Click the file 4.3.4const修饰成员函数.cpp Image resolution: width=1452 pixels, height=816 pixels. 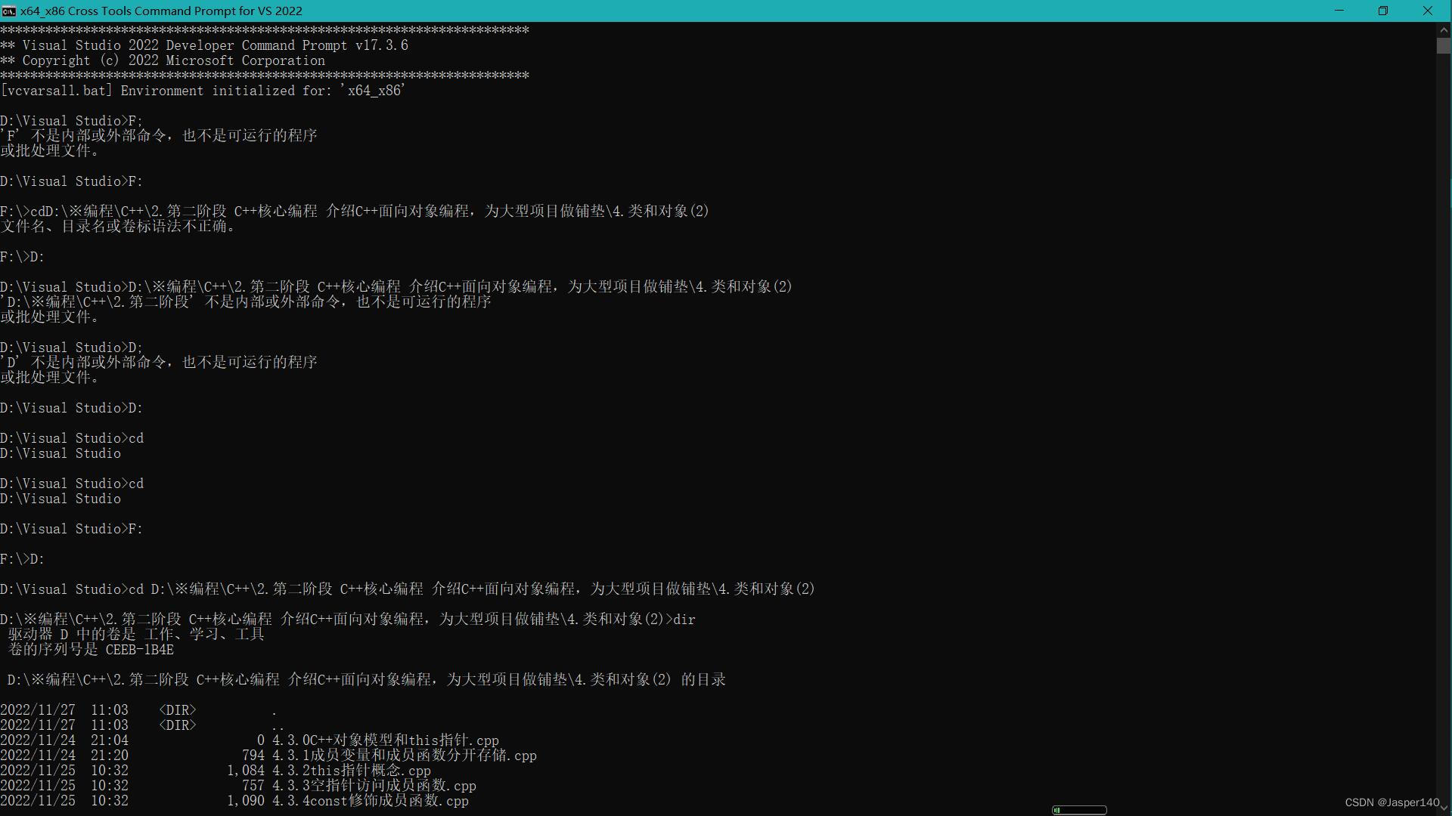371,801
